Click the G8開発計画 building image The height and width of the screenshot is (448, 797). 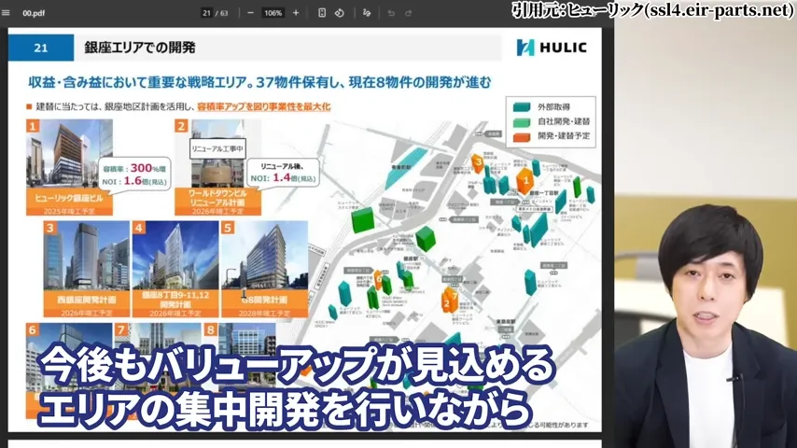tap(264, 256)
